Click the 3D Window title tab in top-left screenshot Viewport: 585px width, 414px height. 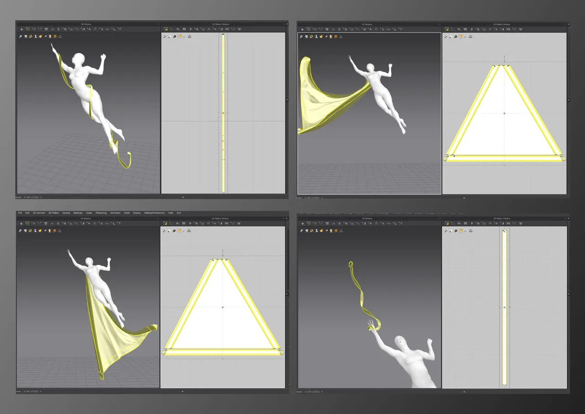(x=86, y=24)
